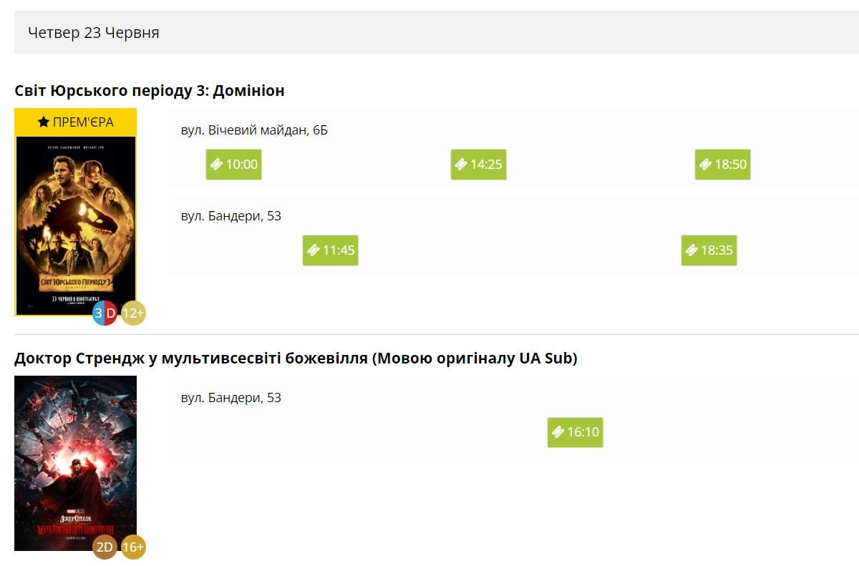Click вул. Бандери, 53 address under Doctor Strange
The width and height of the screenshot is (859, 566).
click(230, 398)
